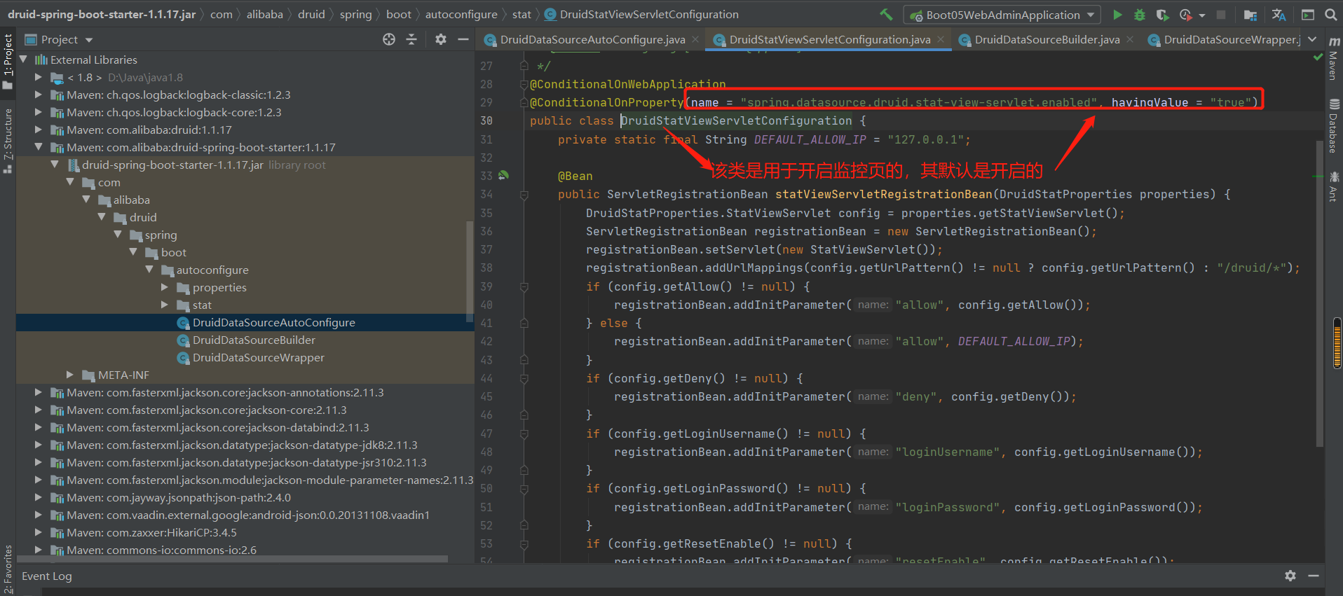Close the DruidDataSourceAutoConfigure.java tab
Screen dimensions: 1343x596
pyautogui.click(x=695, y=40)
